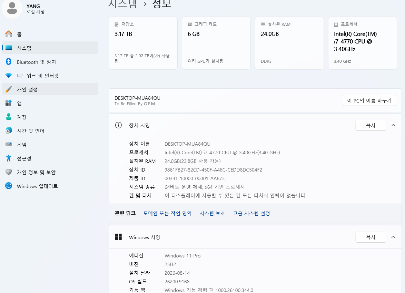This screenshot has width=405, height=293.
Task: Open the 홈 home icon in sidebar
Action: pyautogui.click(x=9, y=34)
